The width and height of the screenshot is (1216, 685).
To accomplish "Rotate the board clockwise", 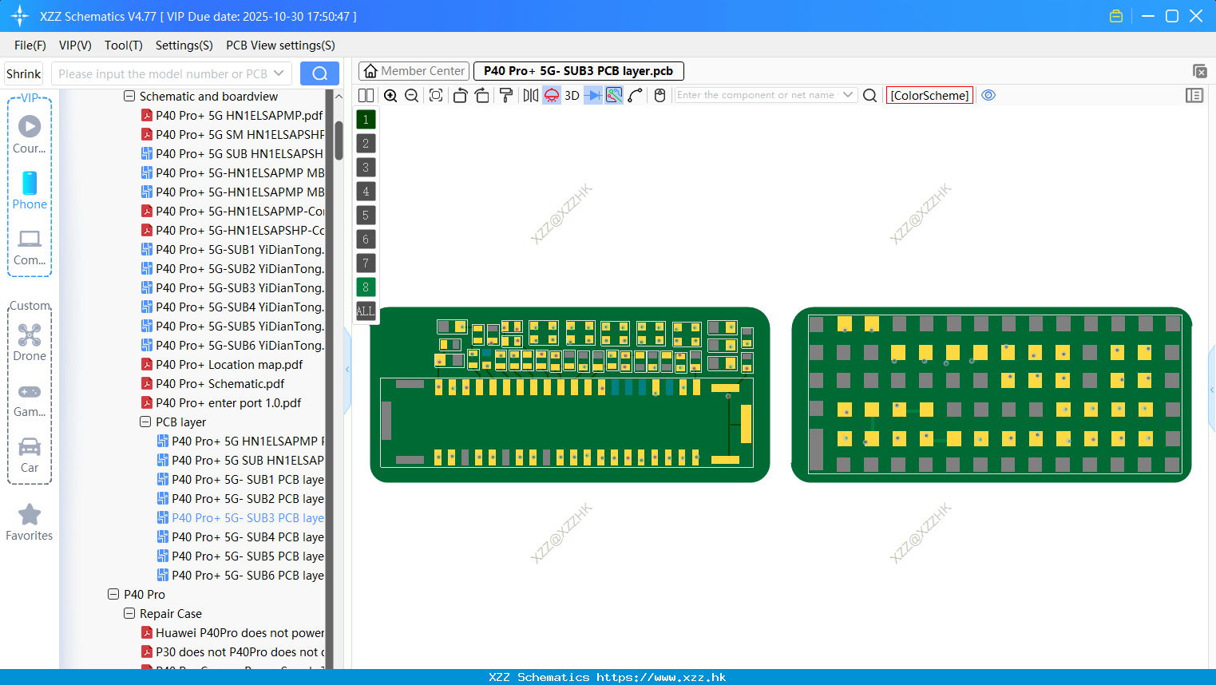I will click(481, 95).
